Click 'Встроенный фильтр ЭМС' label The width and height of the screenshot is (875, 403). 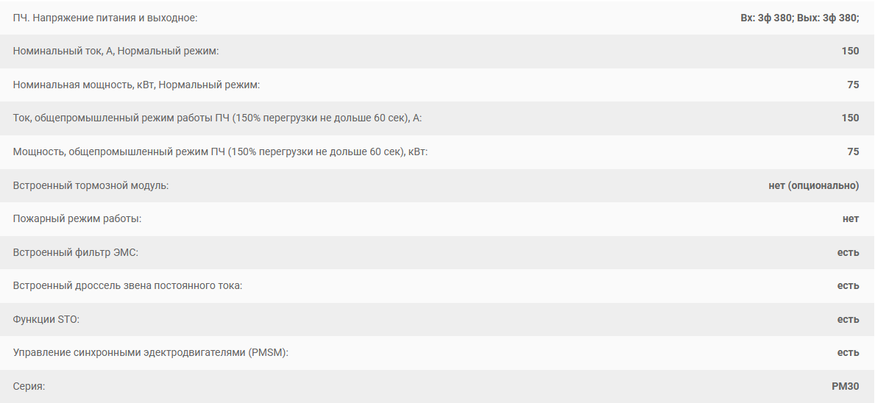point(75,252)
